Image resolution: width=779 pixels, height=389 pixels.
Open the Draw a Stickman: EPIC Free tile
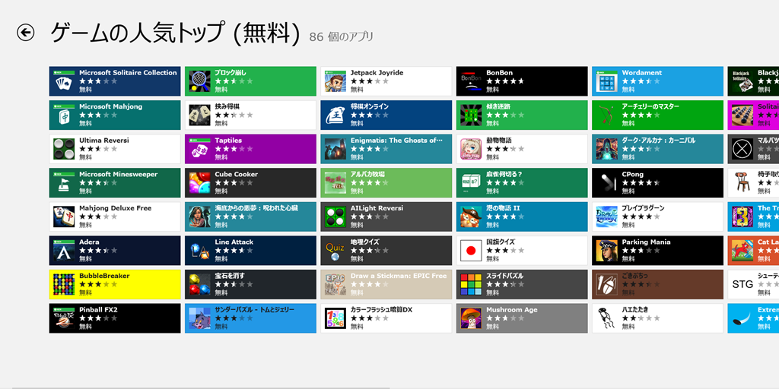386,284
